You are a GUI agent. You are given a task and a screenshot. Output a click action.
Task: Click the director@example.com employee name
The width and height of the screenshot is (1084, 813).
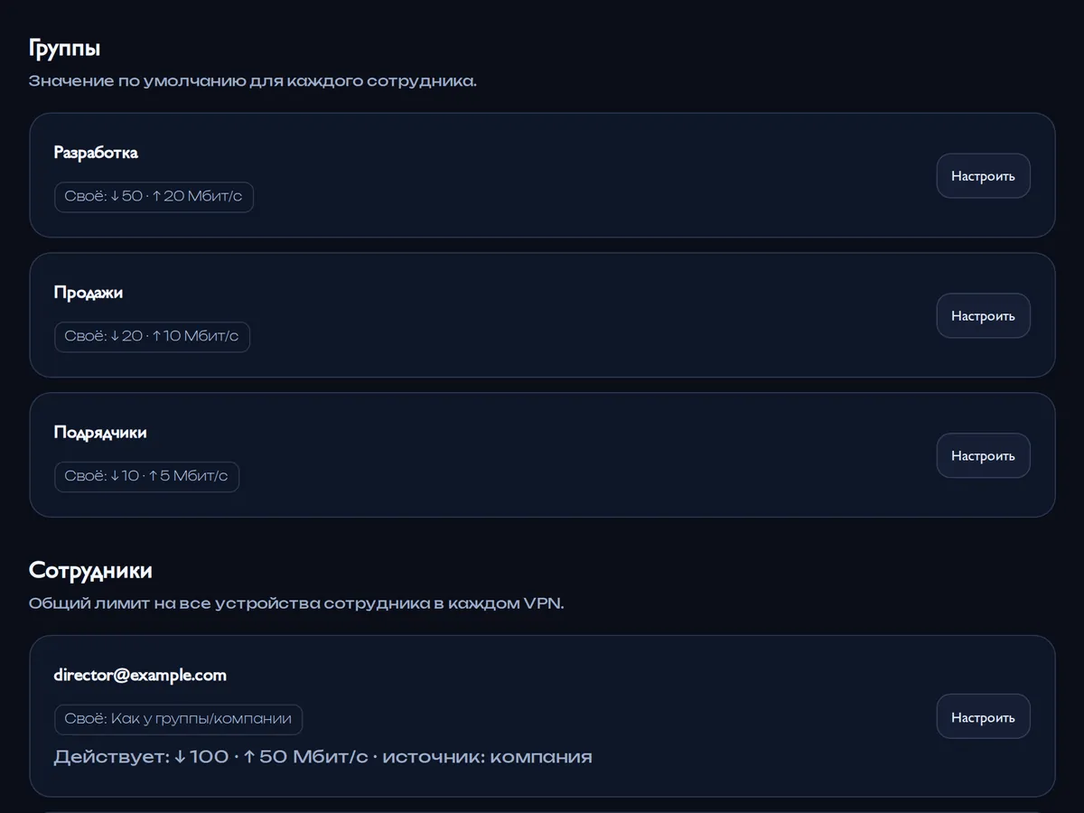140,675
